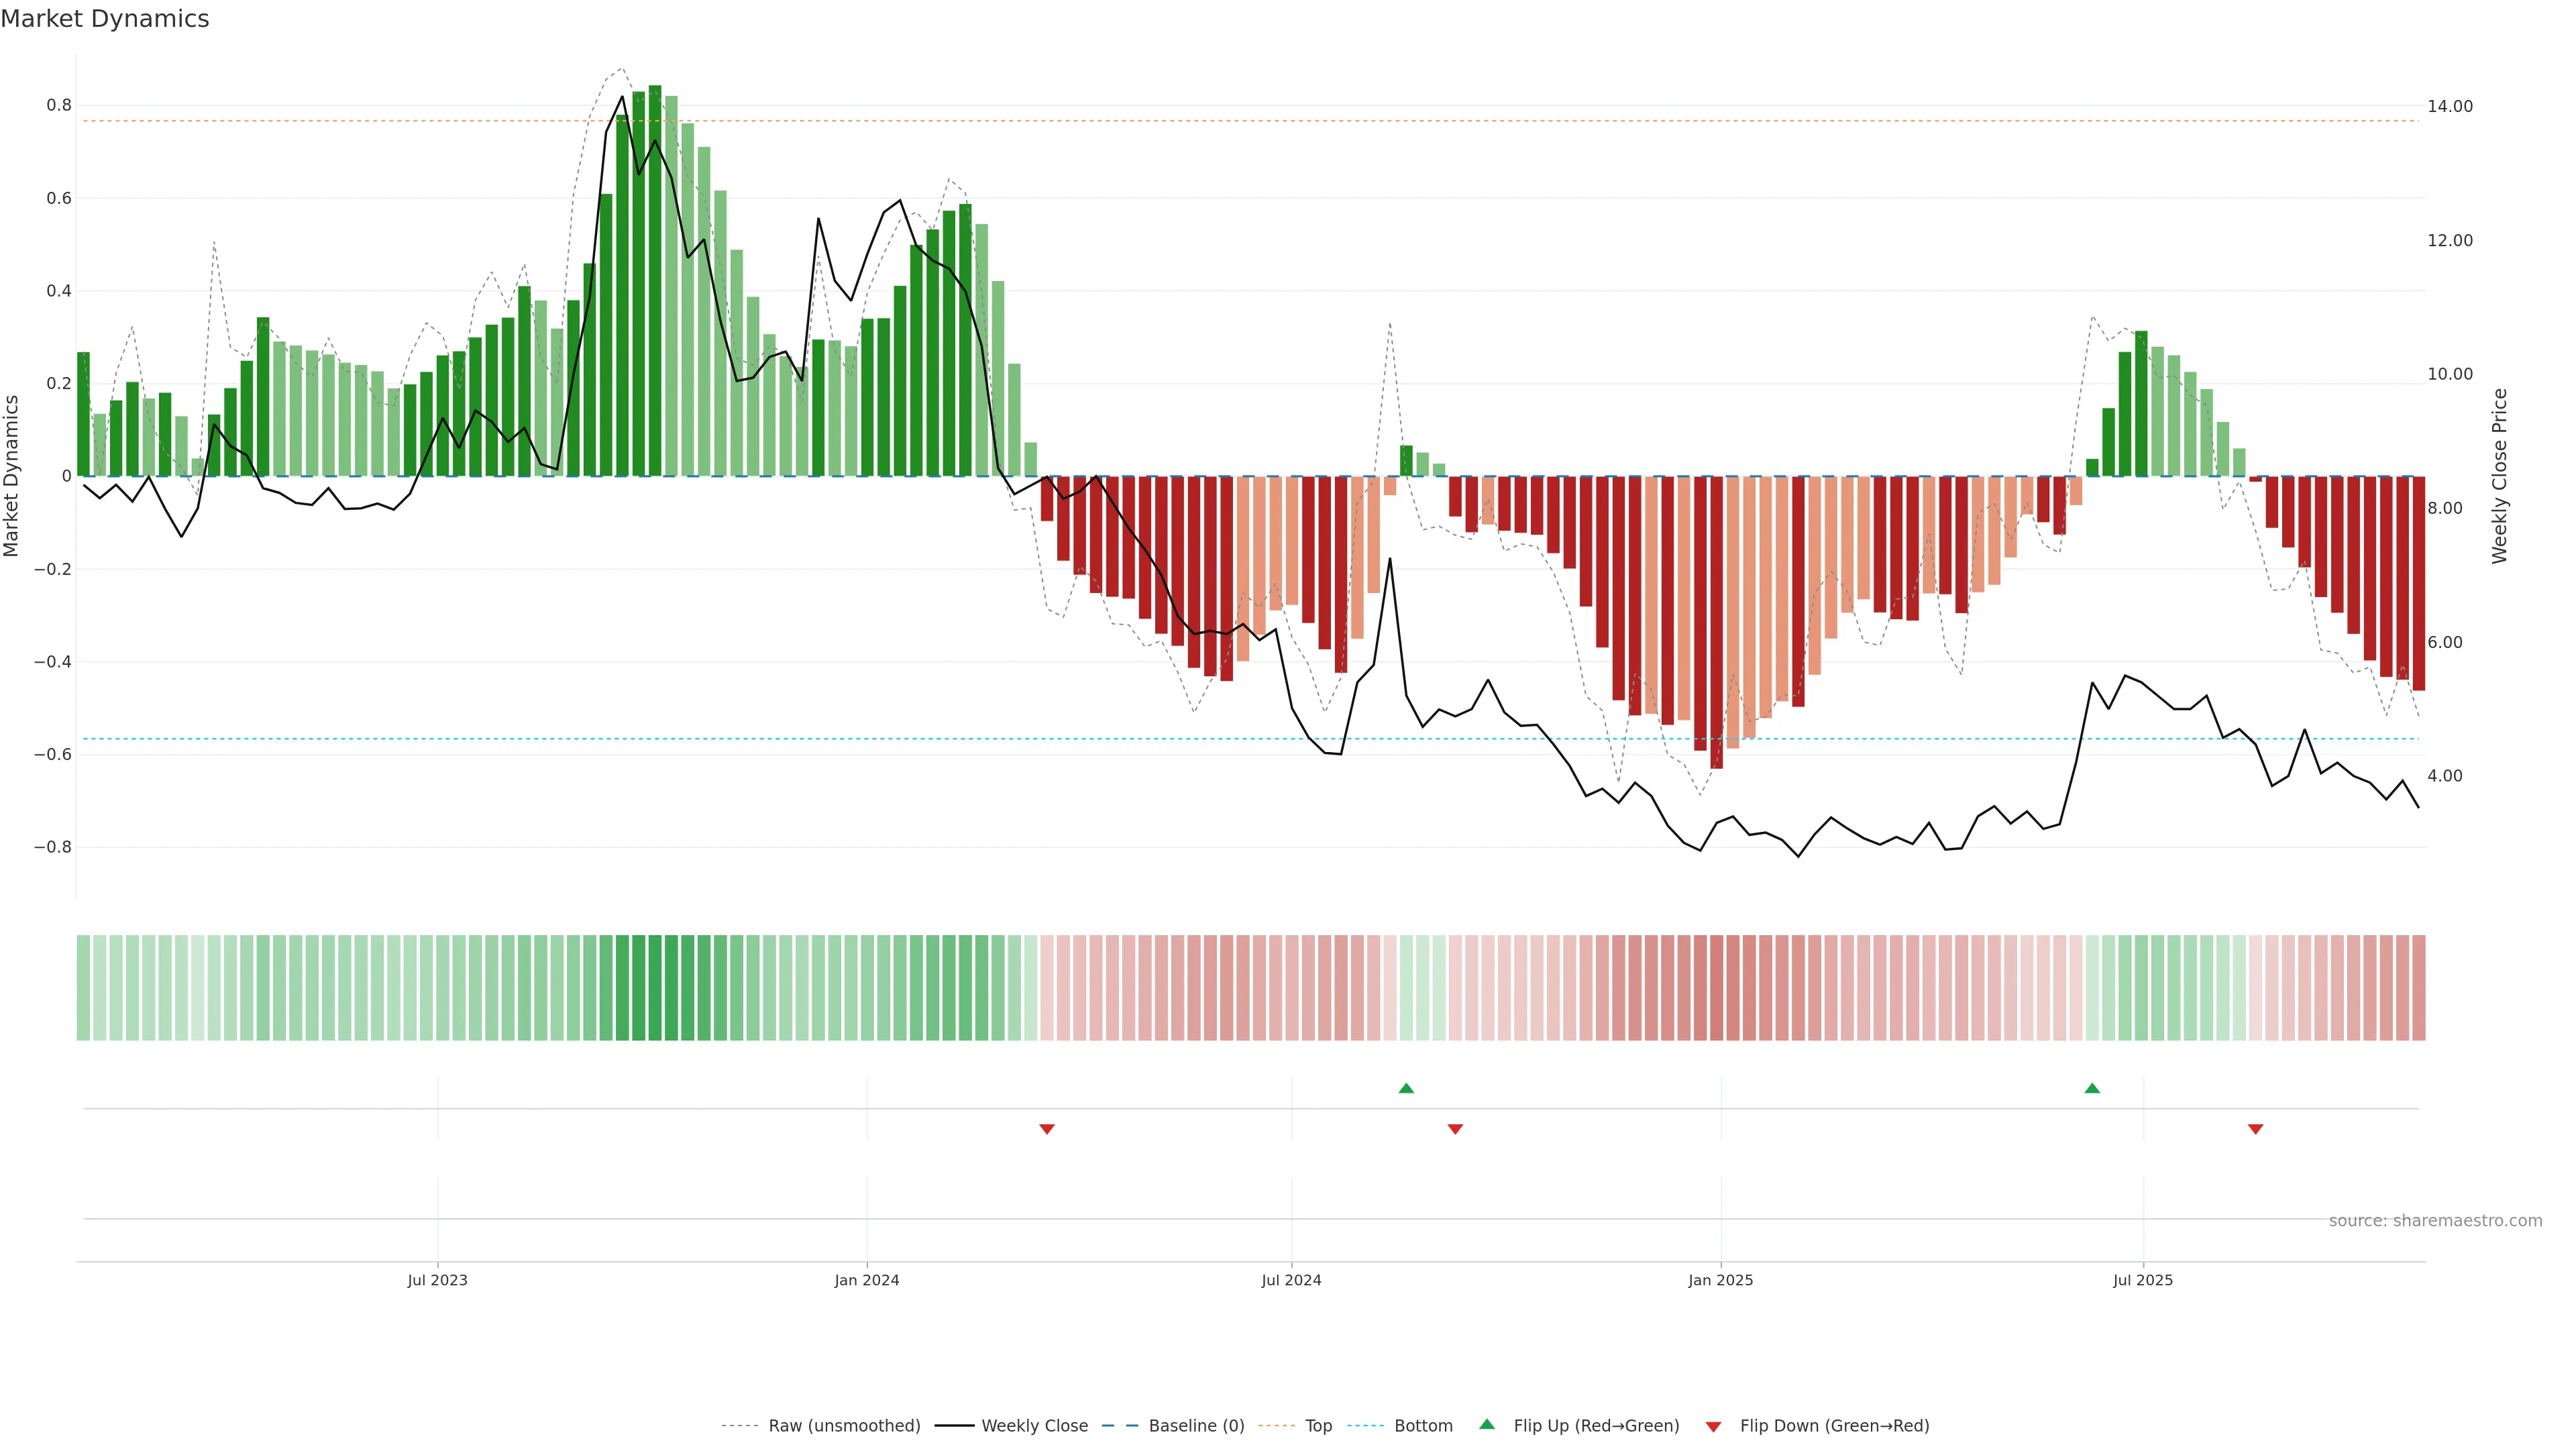Click the green triangle icon in the legend
The width and height of the screenshot is (2576, 1449).
pos(1487,1424)
